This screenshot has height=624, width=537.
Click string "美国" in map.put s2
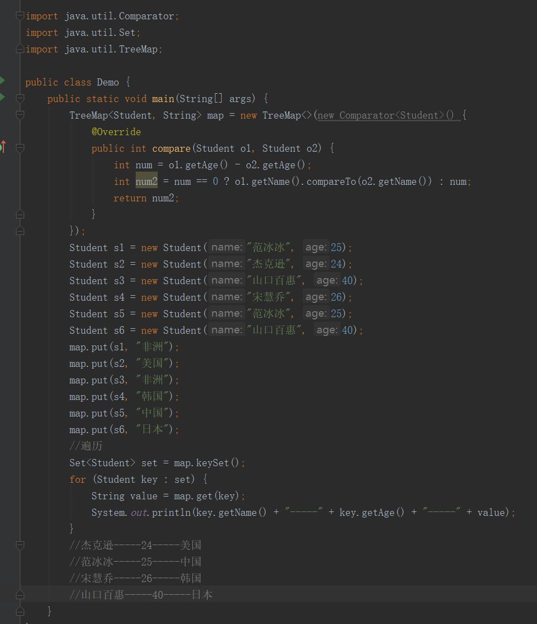click(152, 364)
